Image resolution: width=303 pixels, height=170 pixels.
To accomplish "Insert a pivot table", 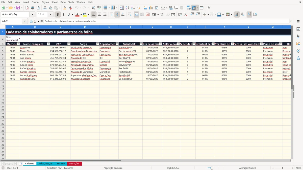I will coord(157,8).
